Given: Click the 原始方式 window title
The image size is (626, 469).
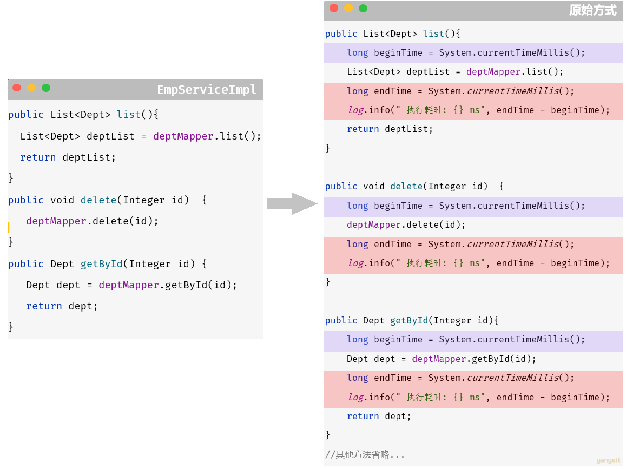Looking at the screenshot, I should (593, 10).
